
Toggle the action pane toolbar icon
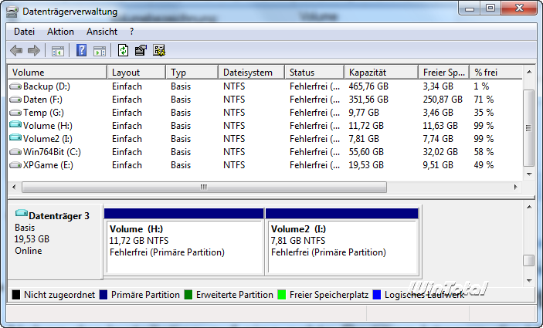point(100,51)
